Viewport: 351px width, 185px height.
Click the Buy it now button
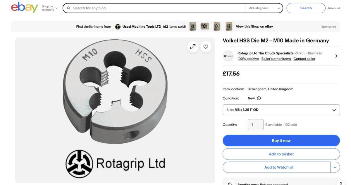pos(281,140)
